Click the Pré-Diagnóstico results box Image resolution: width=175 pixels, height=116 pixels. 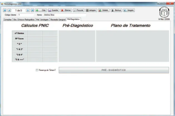[77, 46]
